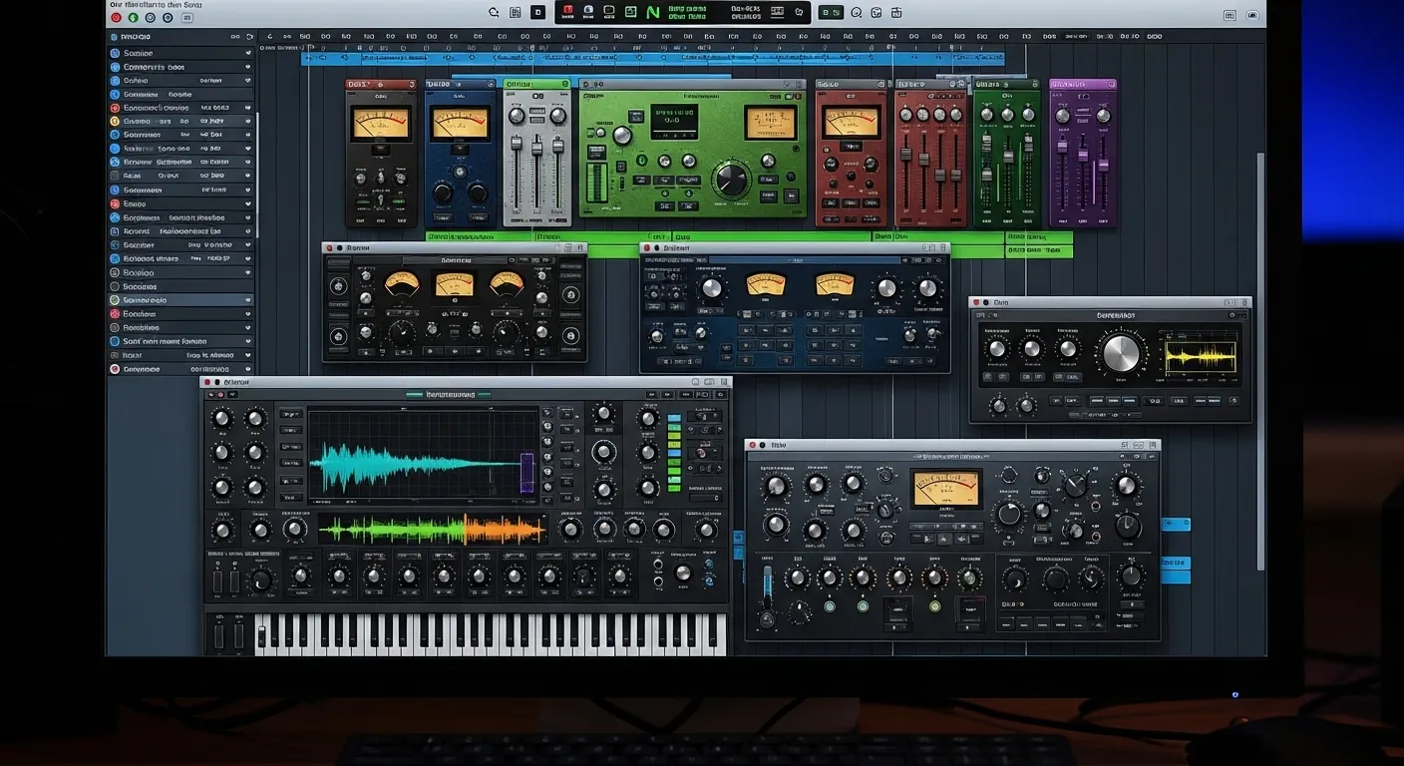Click the dark D button beside the transport

pos(538,12)
